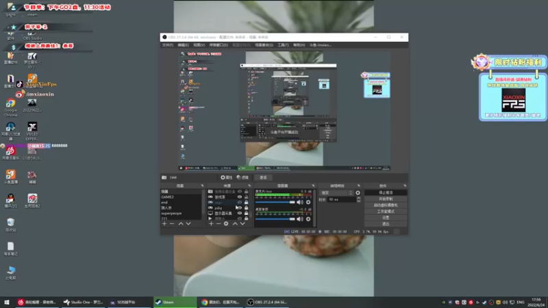
Task: Select the superpeope scene
Action: point(180,213)
